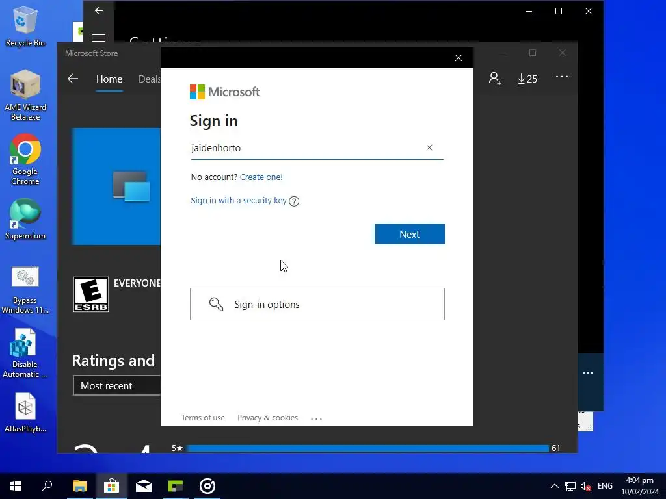Click the taskbar clock and date
The width and height of the screenshot is (666, 499).
(x=640, y=486)
